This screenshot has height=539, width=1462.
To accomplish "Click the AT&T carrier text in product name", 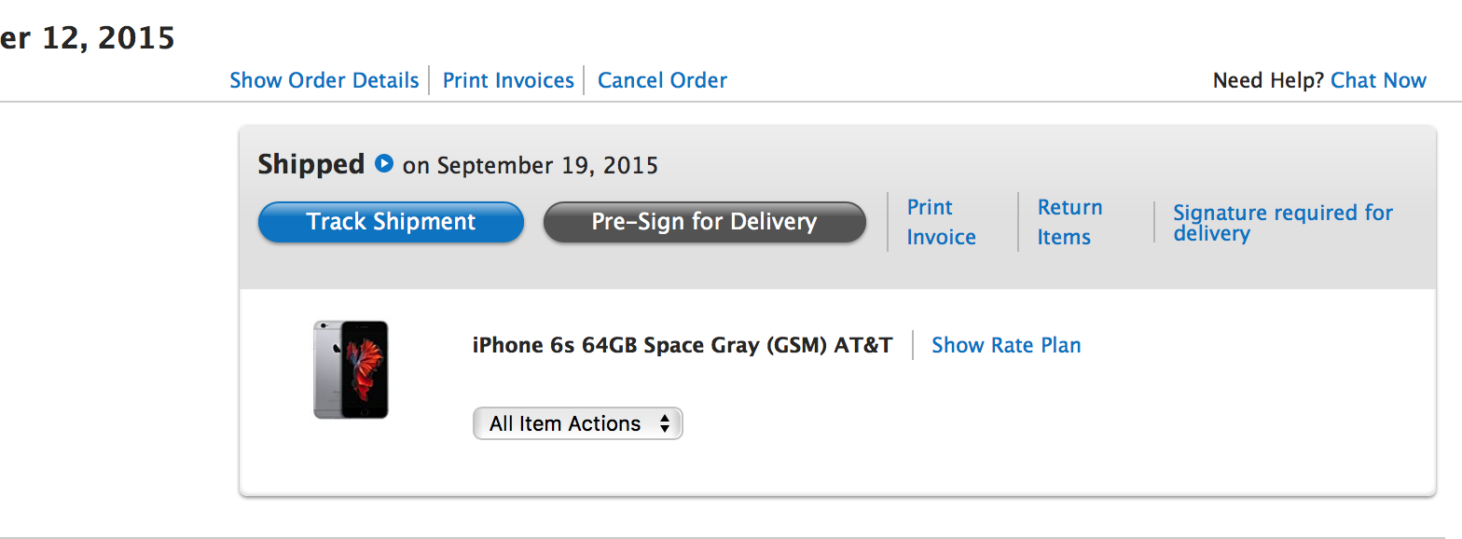I will 862,345.
